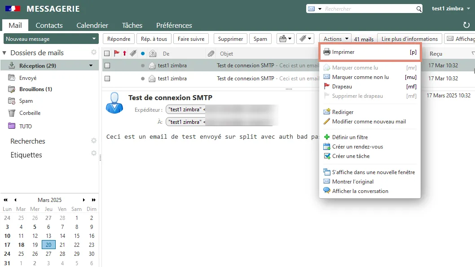475x267 pixels.
Task: Choose Marquer comme non lu
Action: click(370, 77)
